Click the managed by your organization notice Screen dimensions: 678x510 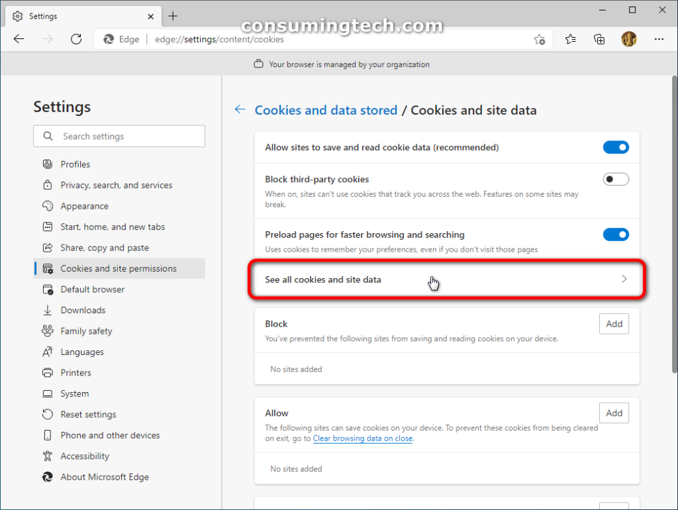pyautogui.click(x=342, y=64)
